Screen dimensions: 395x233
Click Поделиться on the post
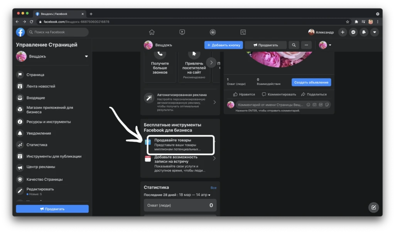[x=314, y=95]
